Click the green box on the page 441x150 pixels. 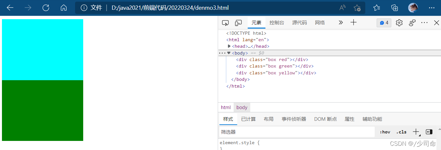tap(43, 110)
